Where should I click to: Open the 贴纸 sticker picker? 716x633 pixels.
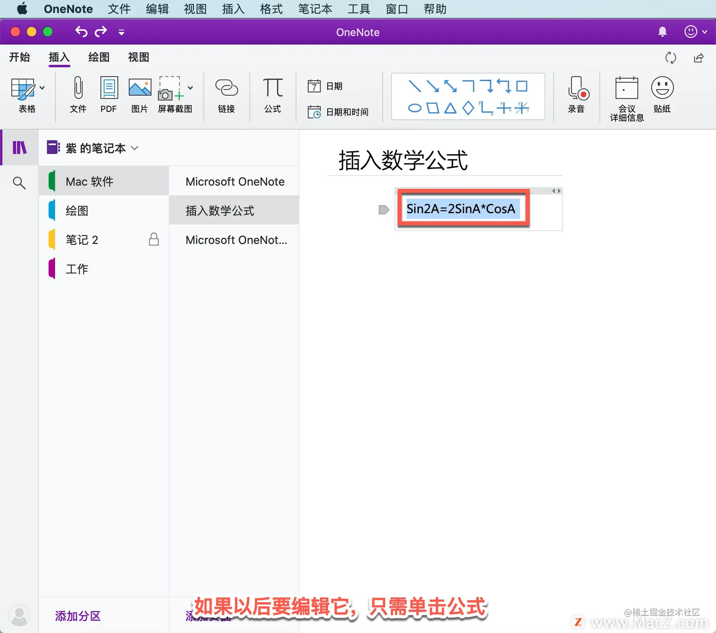[662, 95]
